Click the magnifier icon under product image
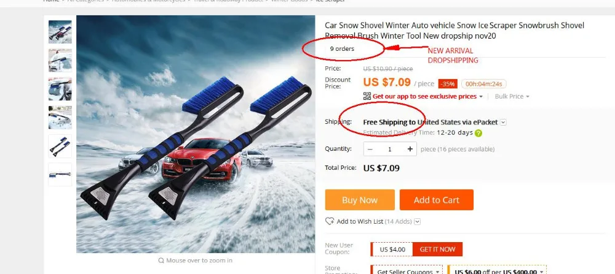The image size is (615, 274). tap(161, 261)
